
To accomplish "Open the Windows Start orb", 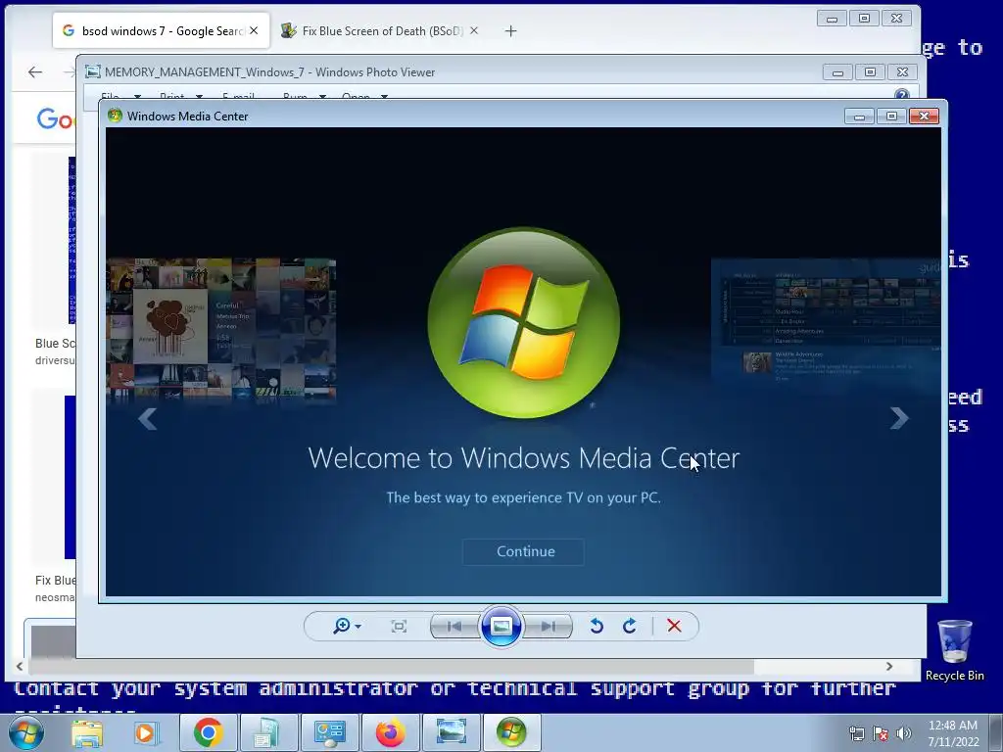I will [26, 732].
